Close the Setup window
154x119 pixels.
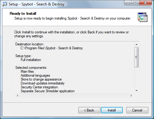point(145,3)
